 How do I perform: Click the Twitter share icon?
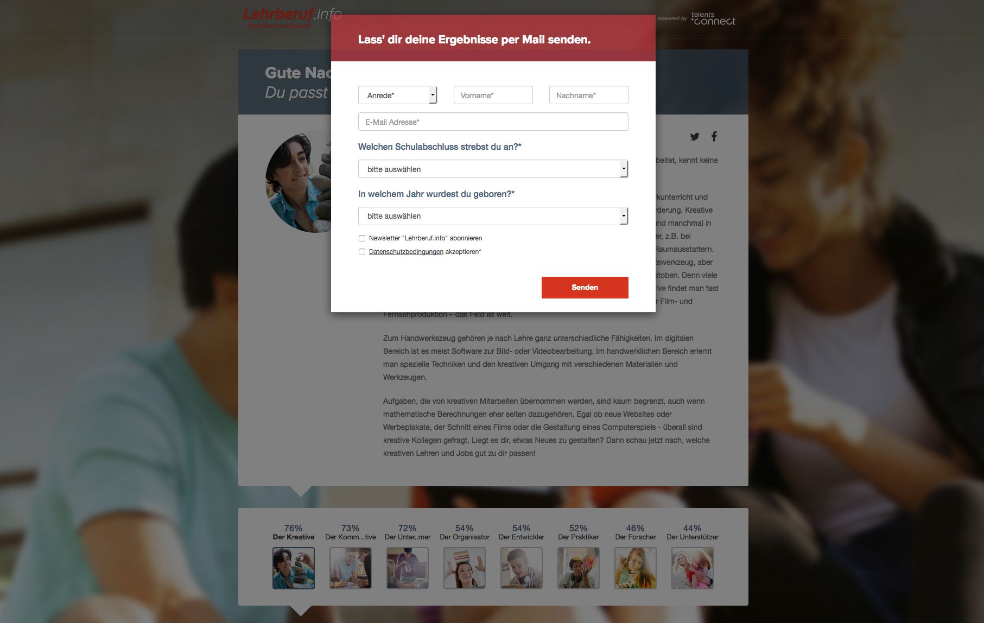click(x=695, y=137)
